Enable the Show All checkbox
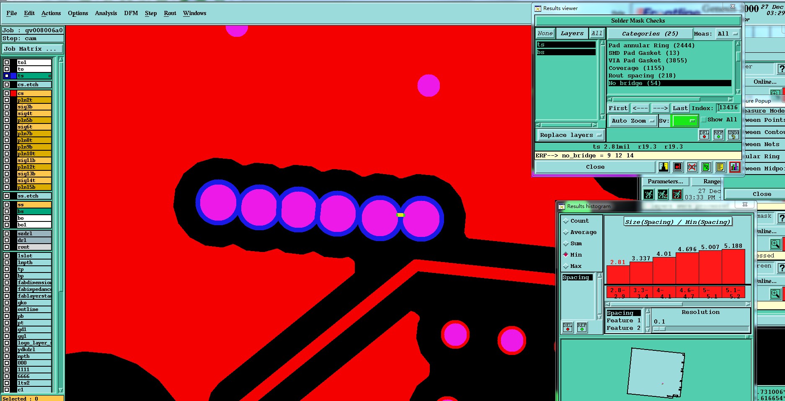The height and width of the screenshot is (401, 785). pyautogui.click(x=704, y=120)
